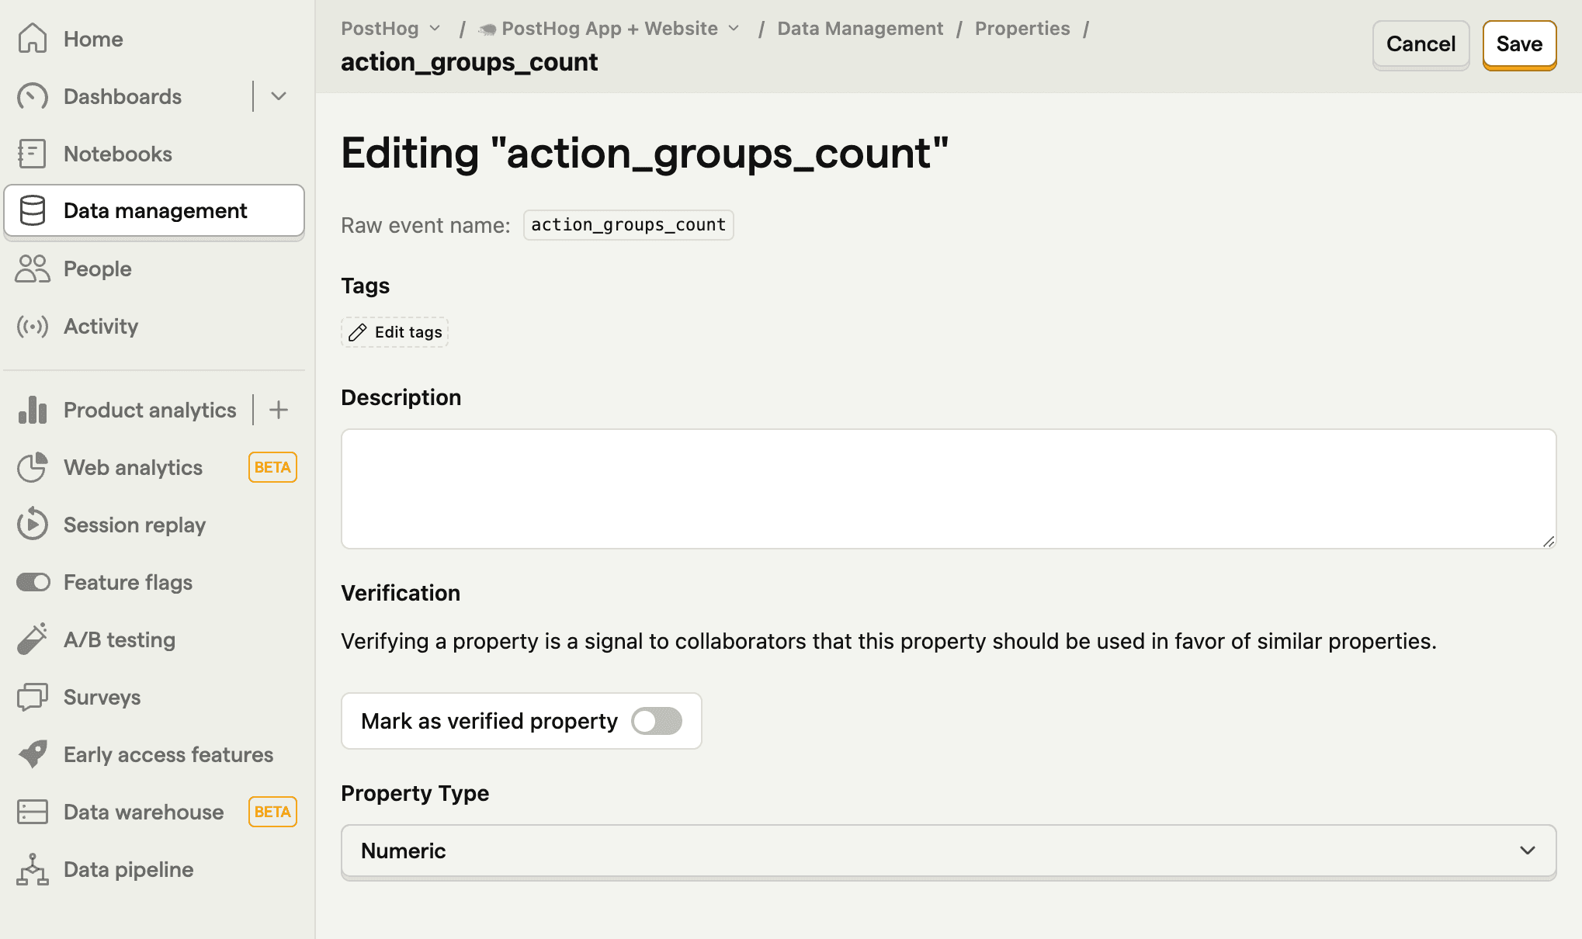Click the Product analytics icon
This screenshot has height=939, width=1582.
(x=33, y=409)
